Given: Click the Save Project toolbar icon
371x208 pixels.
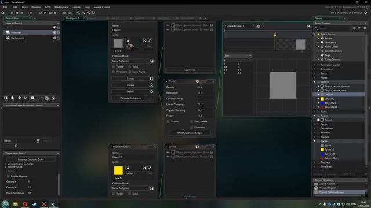Looking at the screenshot, I should tap(22, 13).
